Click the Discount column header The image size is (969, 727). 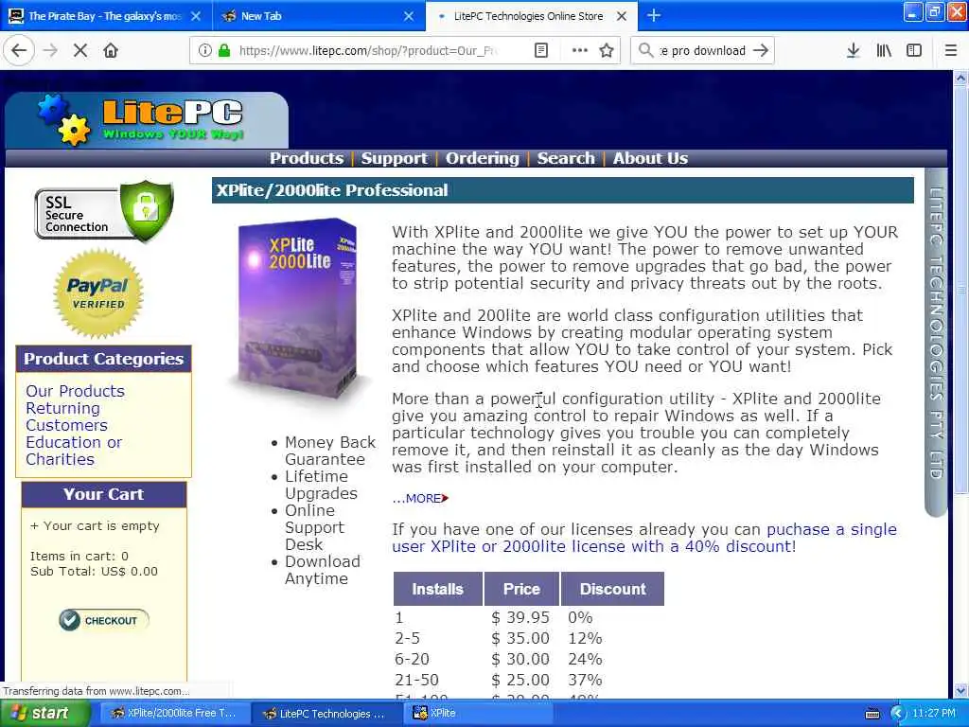pyautogui.click(x=612, y=589)
